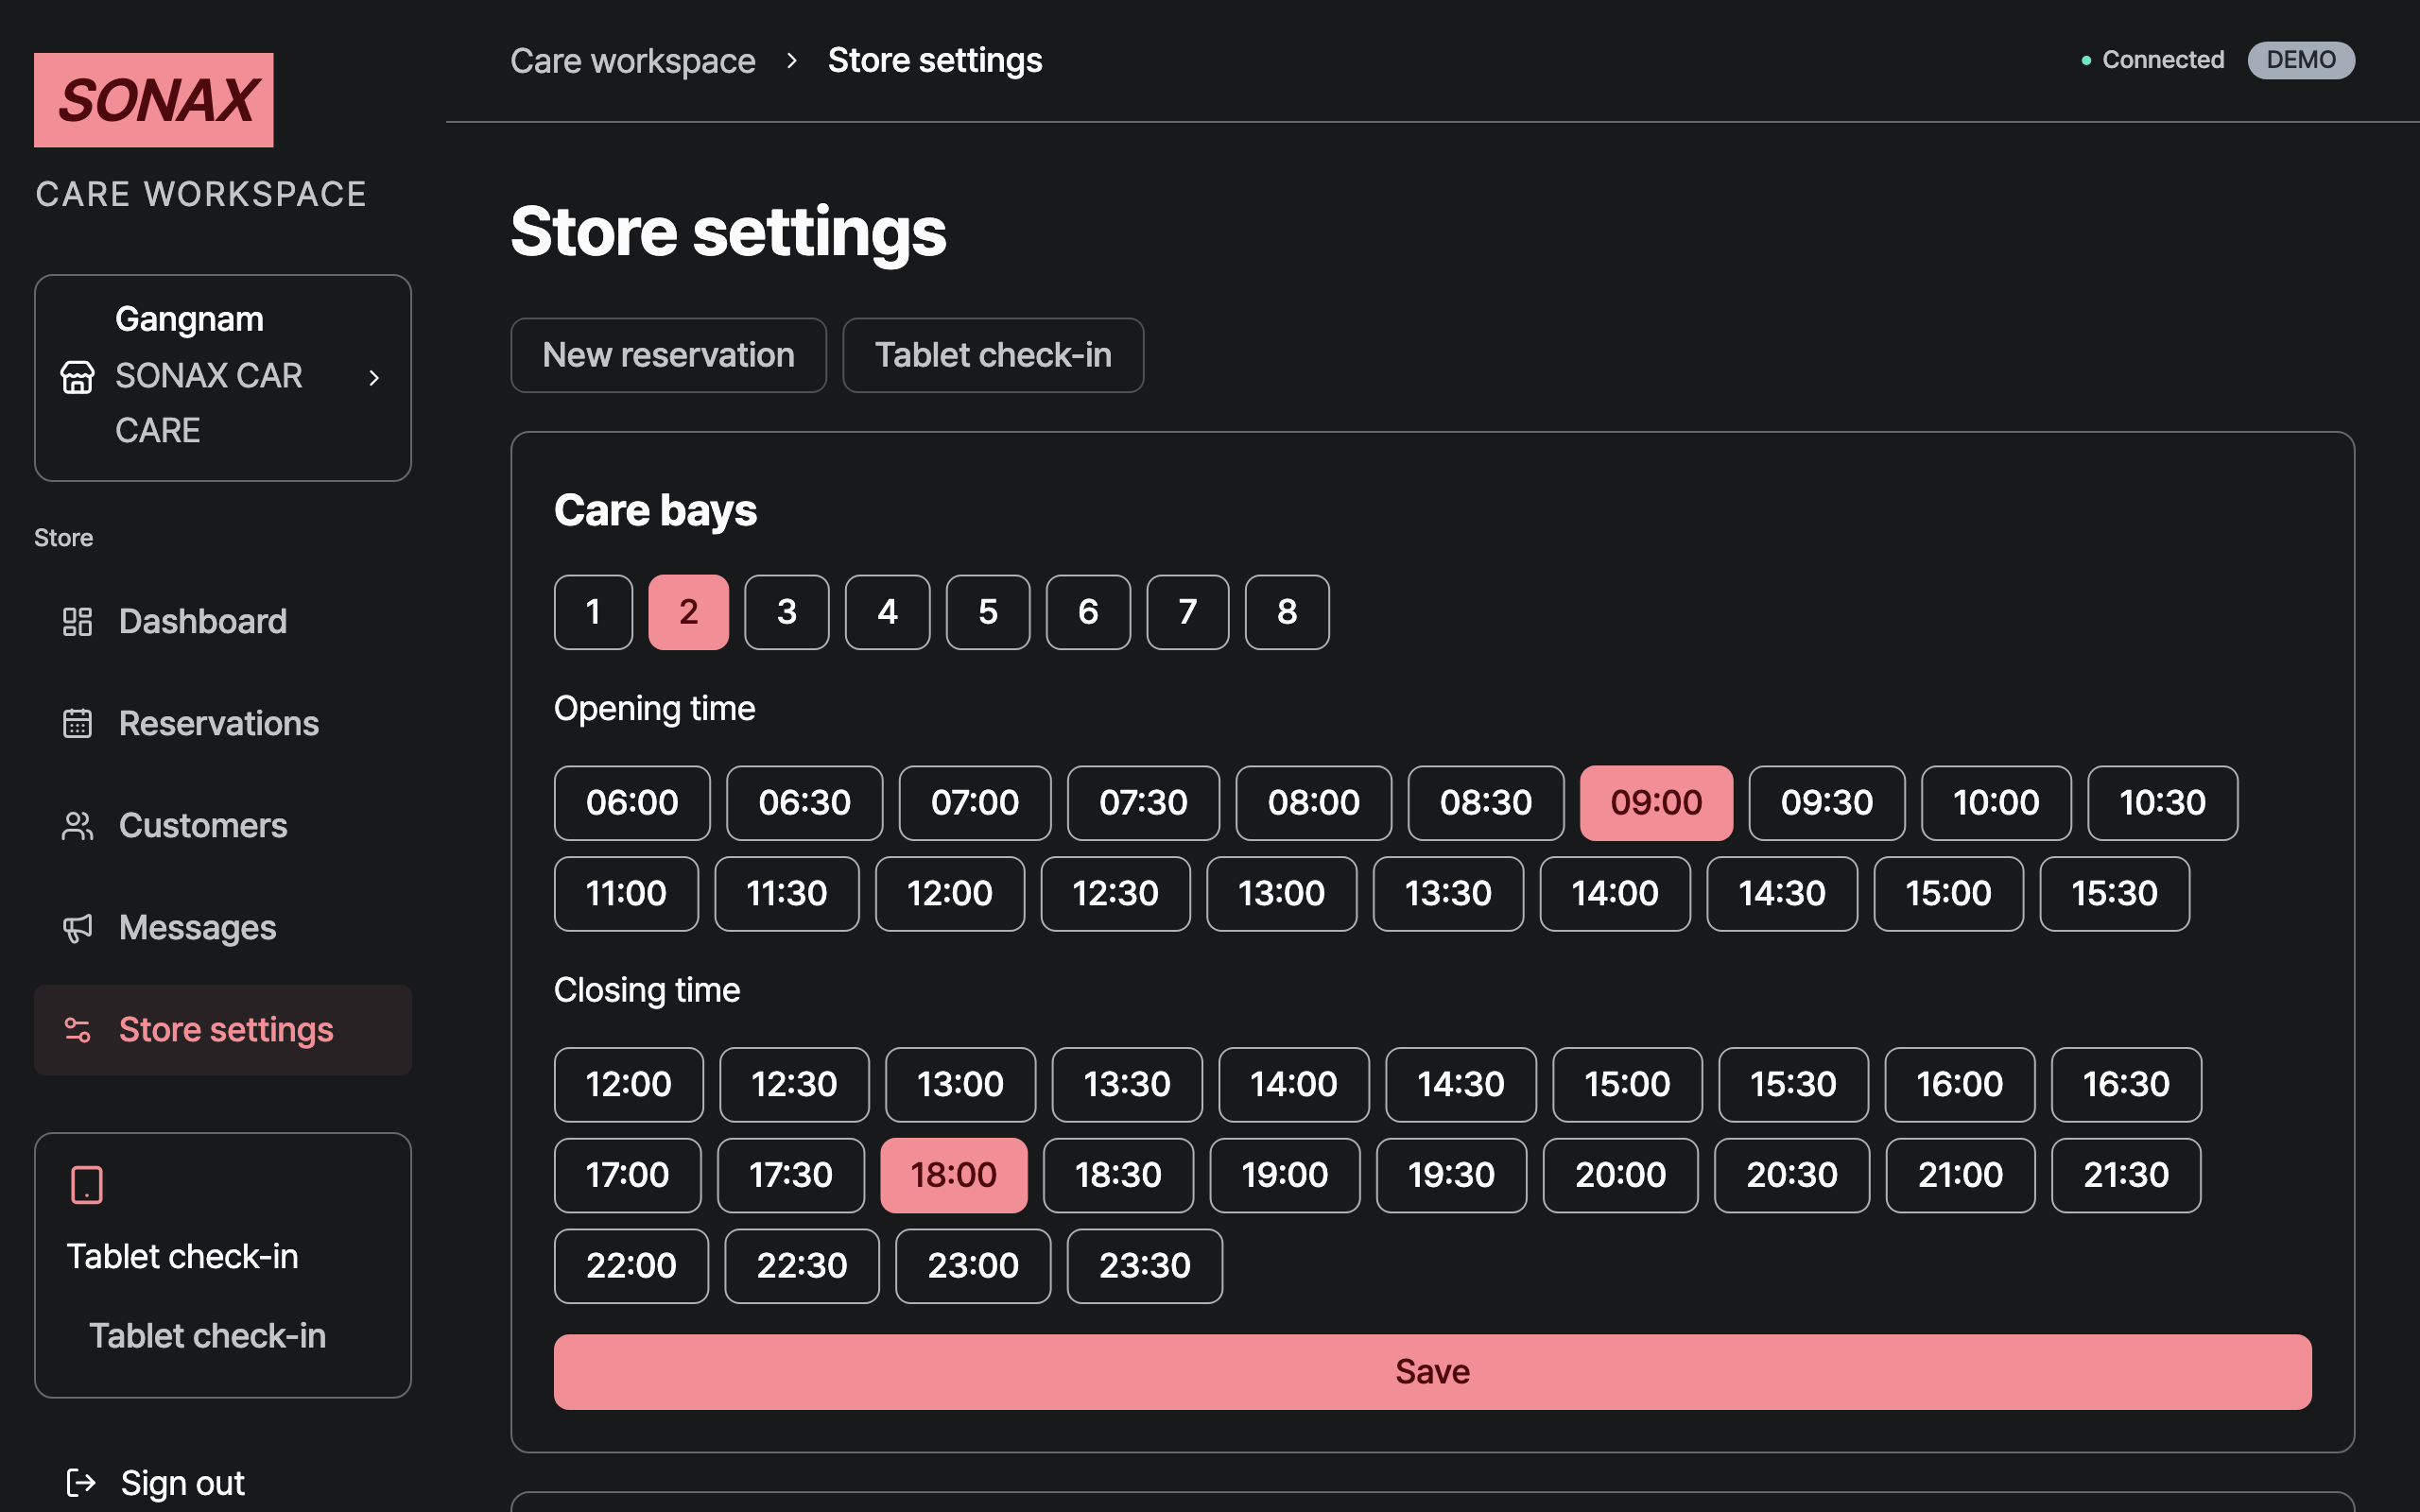Viewport: 2420px width, 1512px height.
Task: Set opening time to 08:00
Action: [1313, 802]
